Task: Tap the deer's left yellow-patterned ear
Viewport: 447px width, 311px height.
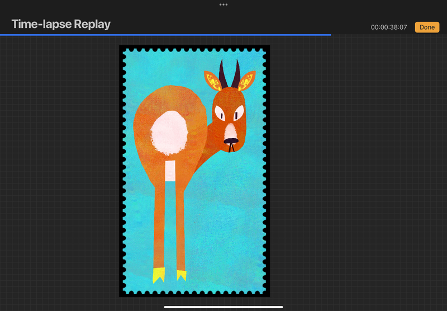Action: [x=212, y=82]
